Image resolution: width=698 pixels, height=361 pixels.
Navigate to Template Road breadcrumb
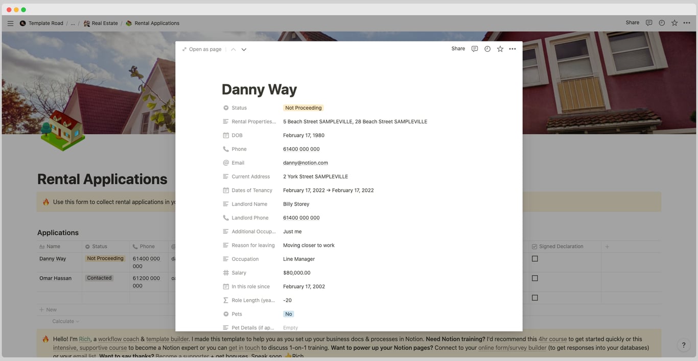point(41,23)
